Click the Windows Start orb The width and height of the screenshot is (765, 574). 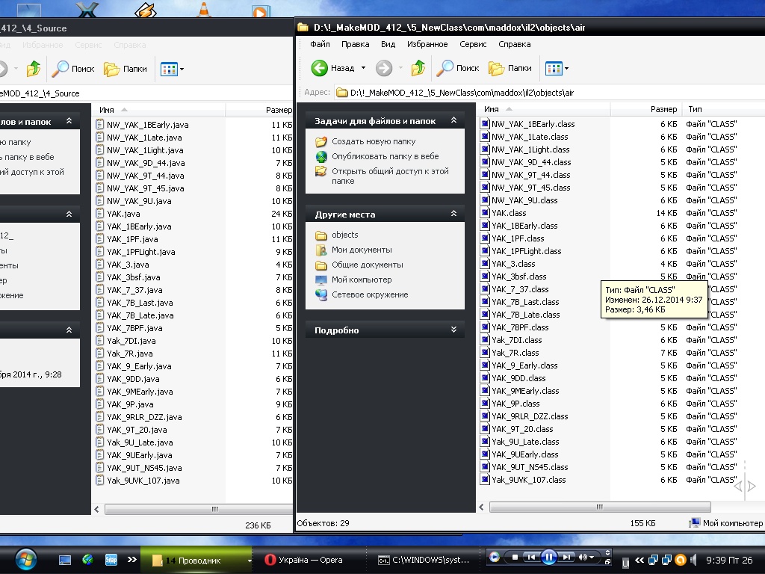[x=25, y=560]
